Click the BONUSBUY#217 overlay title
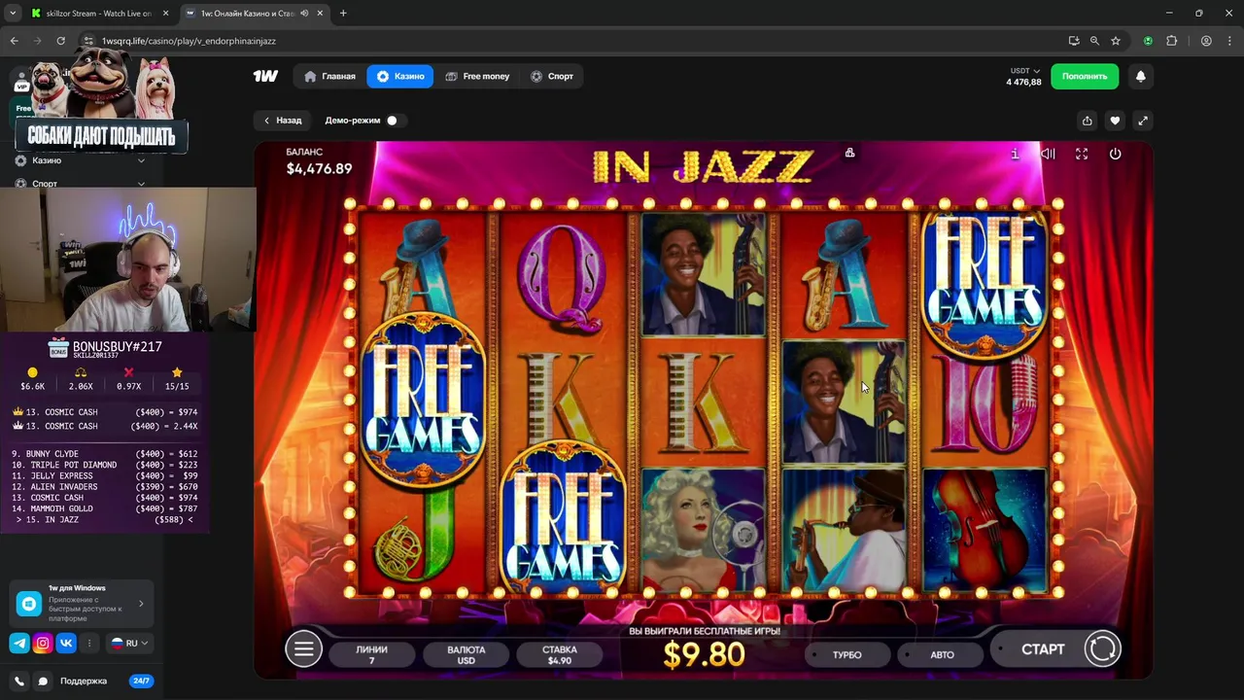This screenshot has width=1244, height=700. point(118,347)
